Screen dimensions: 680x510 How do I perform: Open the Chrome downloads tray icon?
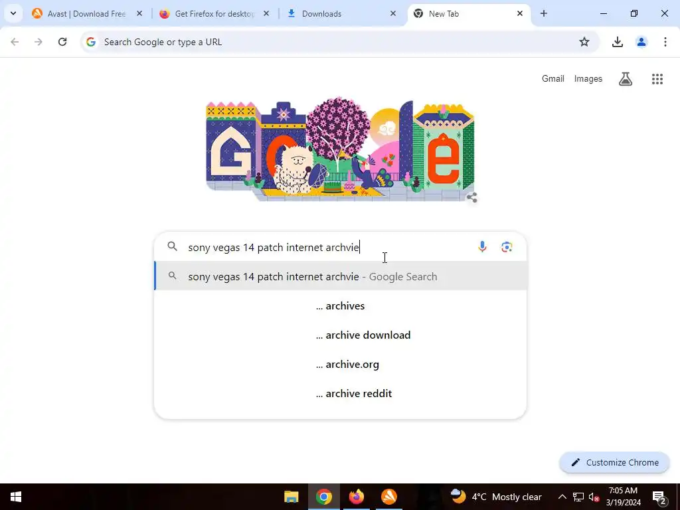[x=618, y=42]
